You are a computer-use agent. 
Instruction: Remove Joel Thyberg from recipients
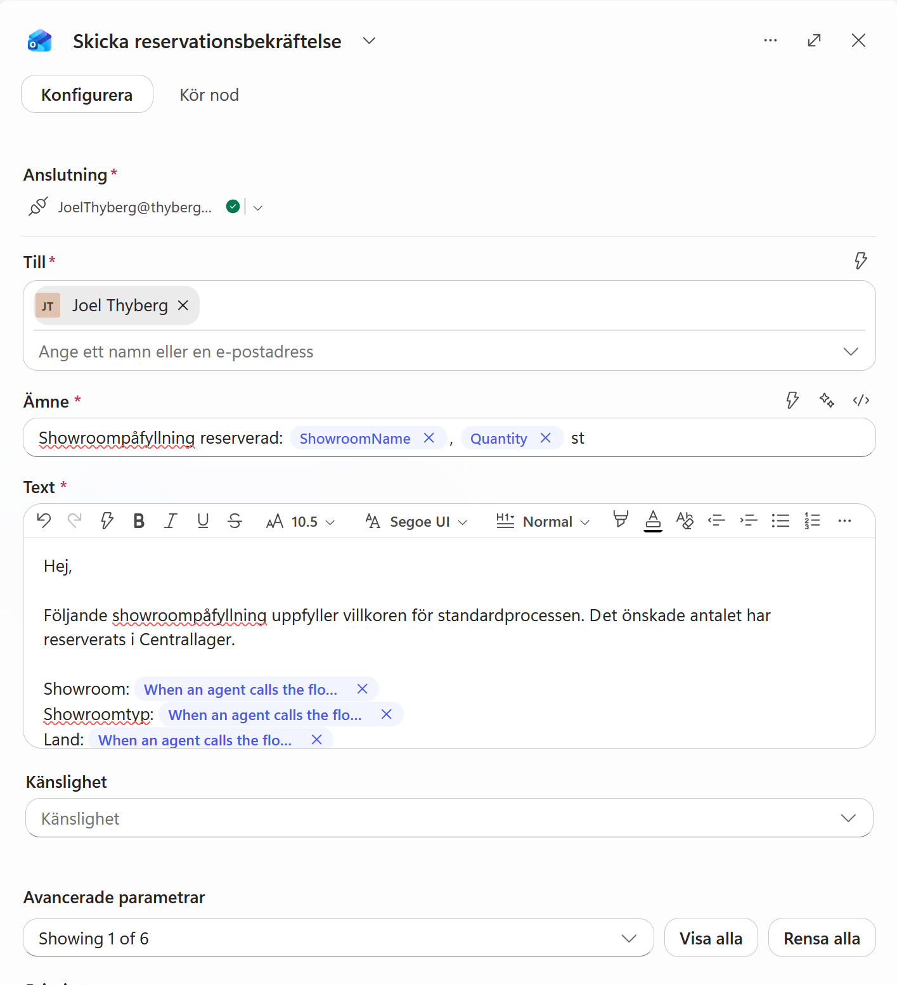pos(183,306)
